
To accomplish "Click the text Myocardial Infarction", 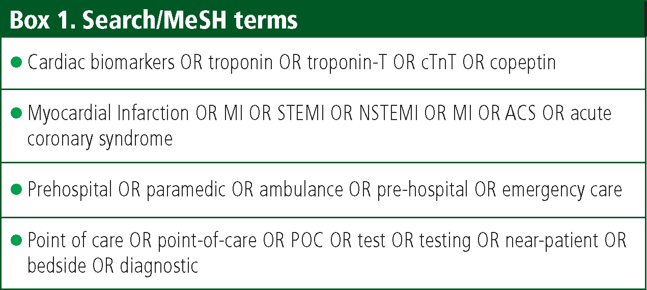I will 108,113.
